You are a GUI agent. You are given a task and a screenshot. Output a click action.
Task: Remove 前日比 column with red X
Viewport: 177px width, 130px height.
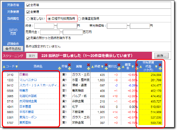pos(119,65)
